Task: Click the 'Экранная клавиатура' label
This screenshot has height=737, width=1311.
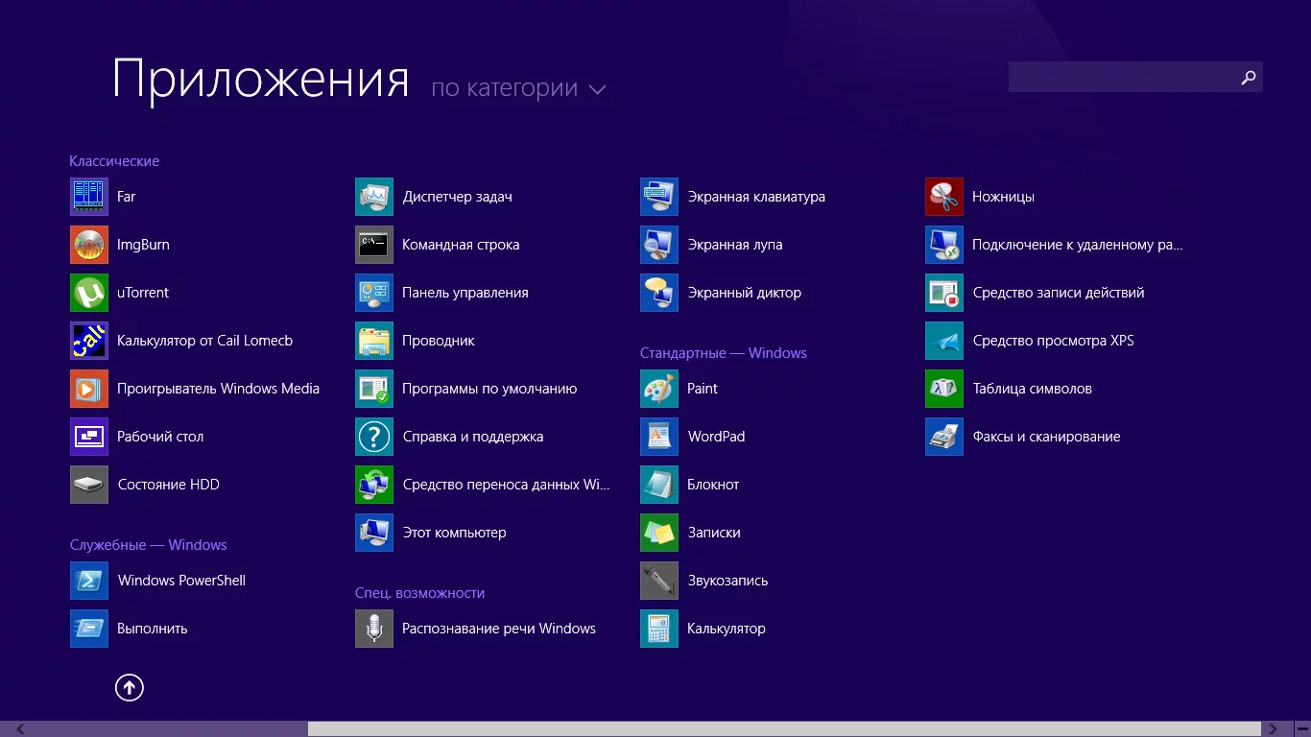Action: pos(756,197)
